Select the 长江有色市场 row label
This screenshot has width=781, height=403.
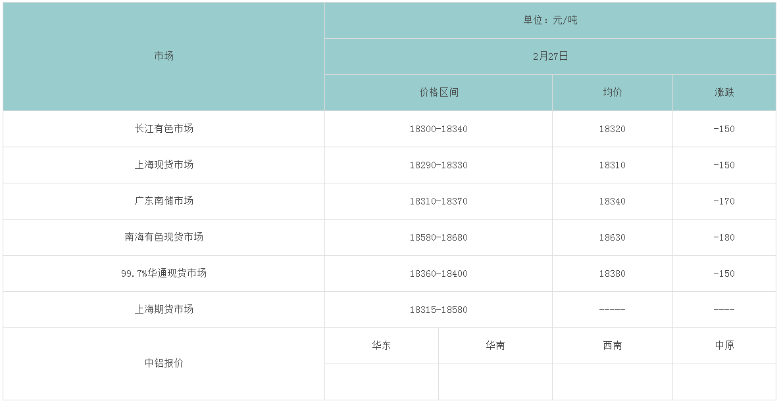(x=164, y=129)
